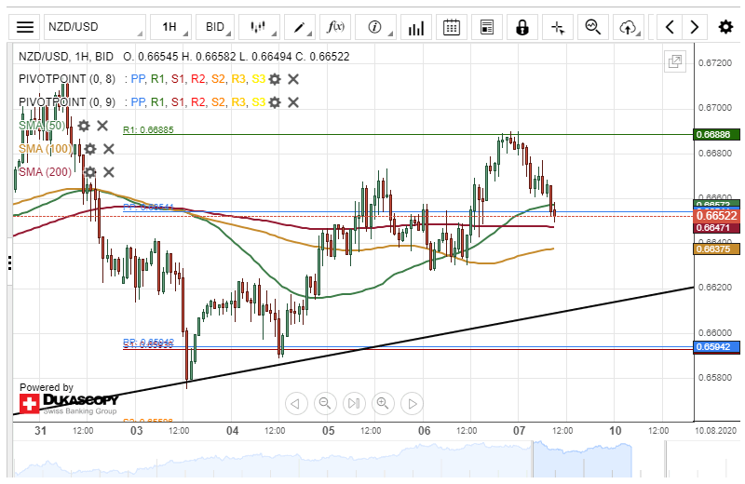The width and height of the screenshot is (745, 484).
Task: Enable the crosshair cursor tool
Action: (x=558, y=27)
